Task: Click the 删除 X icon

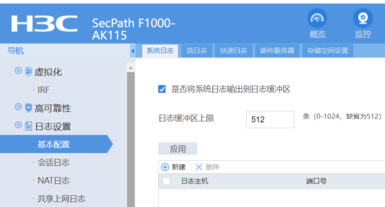Action: pyautogui.click(x=199, y=167)
